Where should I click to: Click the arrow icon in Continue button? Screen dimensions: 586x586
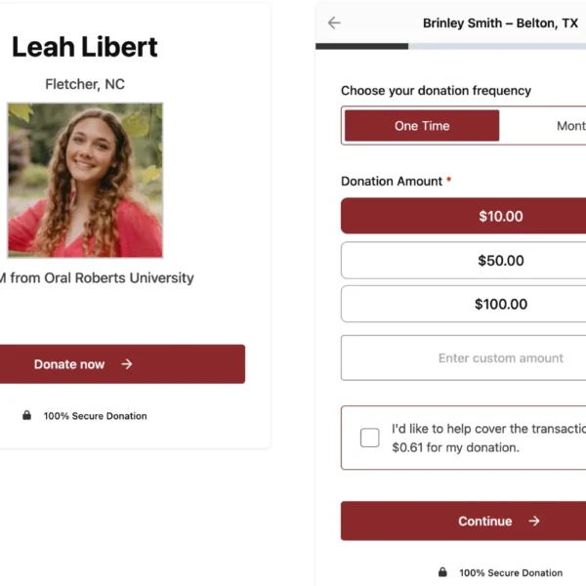534,522
